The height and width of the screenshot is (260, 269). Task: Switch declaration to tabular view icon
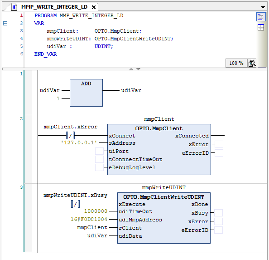(261, 27)
